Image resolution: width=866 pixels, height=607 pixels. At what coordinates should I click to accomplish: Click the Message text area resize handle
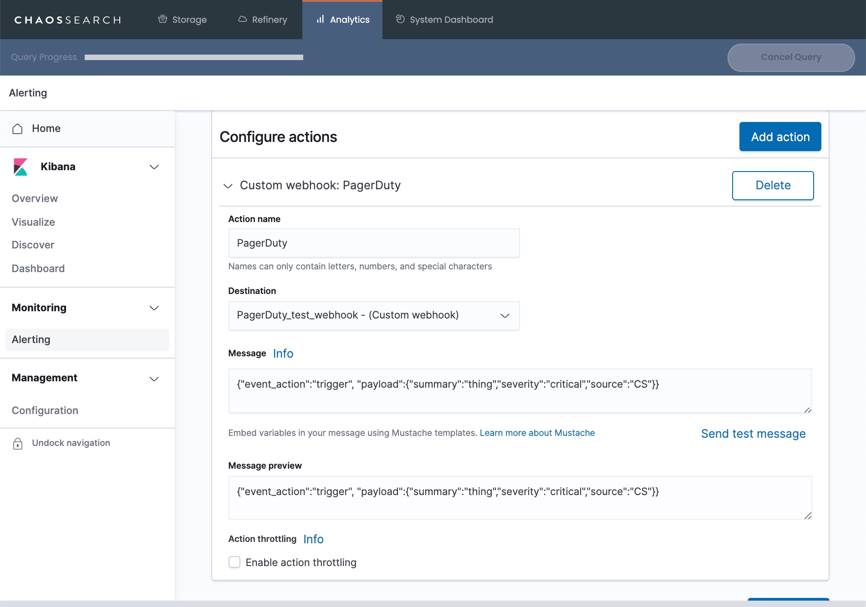point(808,410)
